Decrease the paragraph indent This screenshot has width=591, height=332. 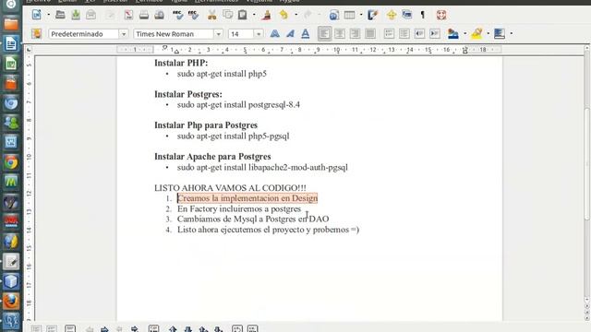pyautogui.click(x=419, y=33)
